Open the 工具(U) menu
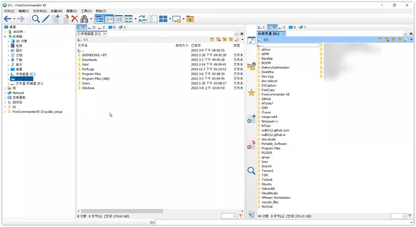The image size is (416, 227). [86, 11]
